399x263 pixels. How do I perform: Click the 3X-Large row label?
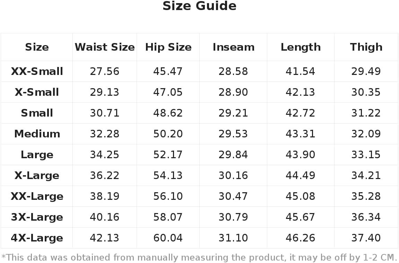click(37, 218)
